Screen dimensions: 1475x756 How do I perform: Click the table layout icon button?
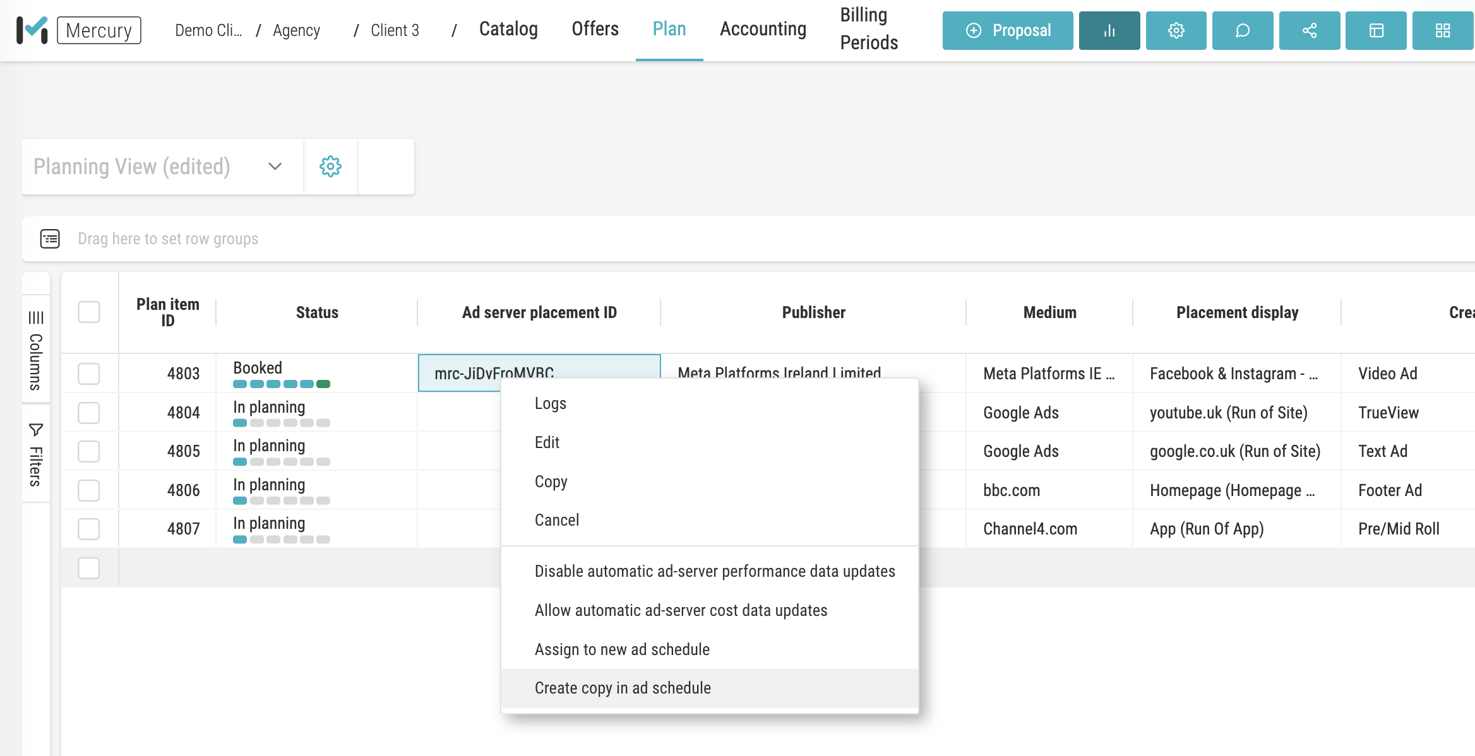(1376, 30)
